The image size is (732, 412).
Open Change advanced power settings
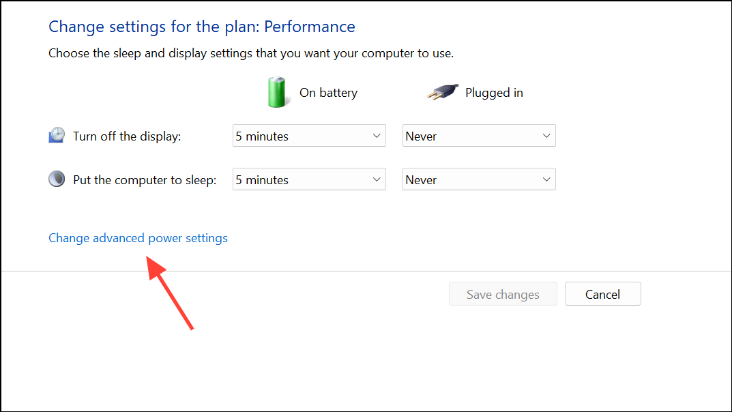138,237
